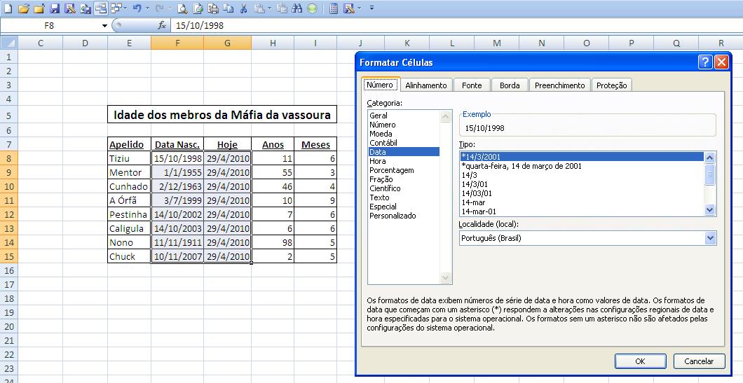Expand the Name Box dropdown arrow
Viewport: 743px width, 383px height.
pyautogui.click(x=104, y=26)
